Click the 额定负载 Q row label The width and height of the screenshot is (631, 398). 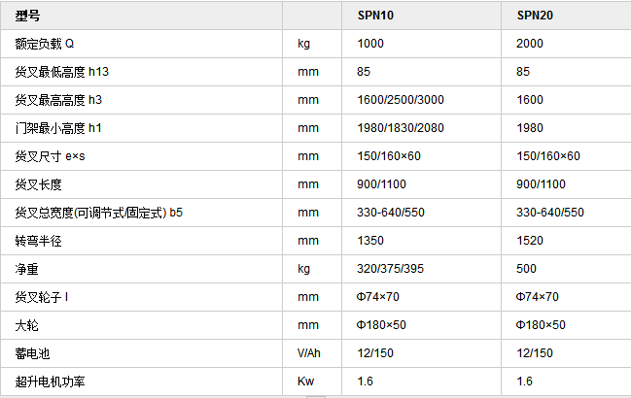pyautogui.click(x=45, y=44)
